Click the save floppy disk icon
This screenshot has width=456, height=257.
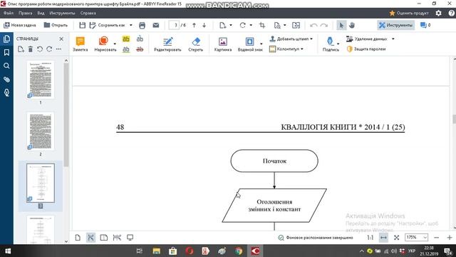point(83,26)
